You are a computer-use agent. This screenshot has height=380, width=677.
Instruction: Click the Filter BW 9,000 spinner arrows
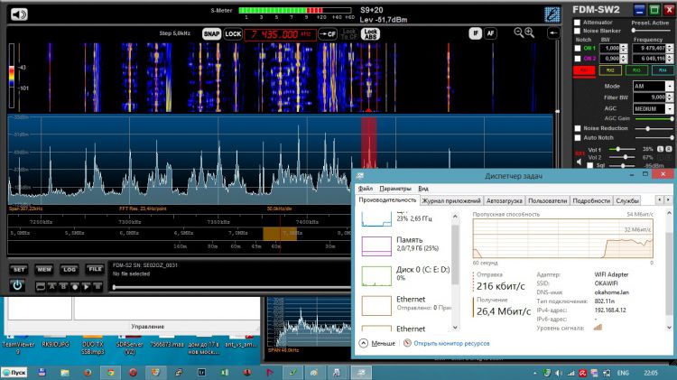coord(669,97)
